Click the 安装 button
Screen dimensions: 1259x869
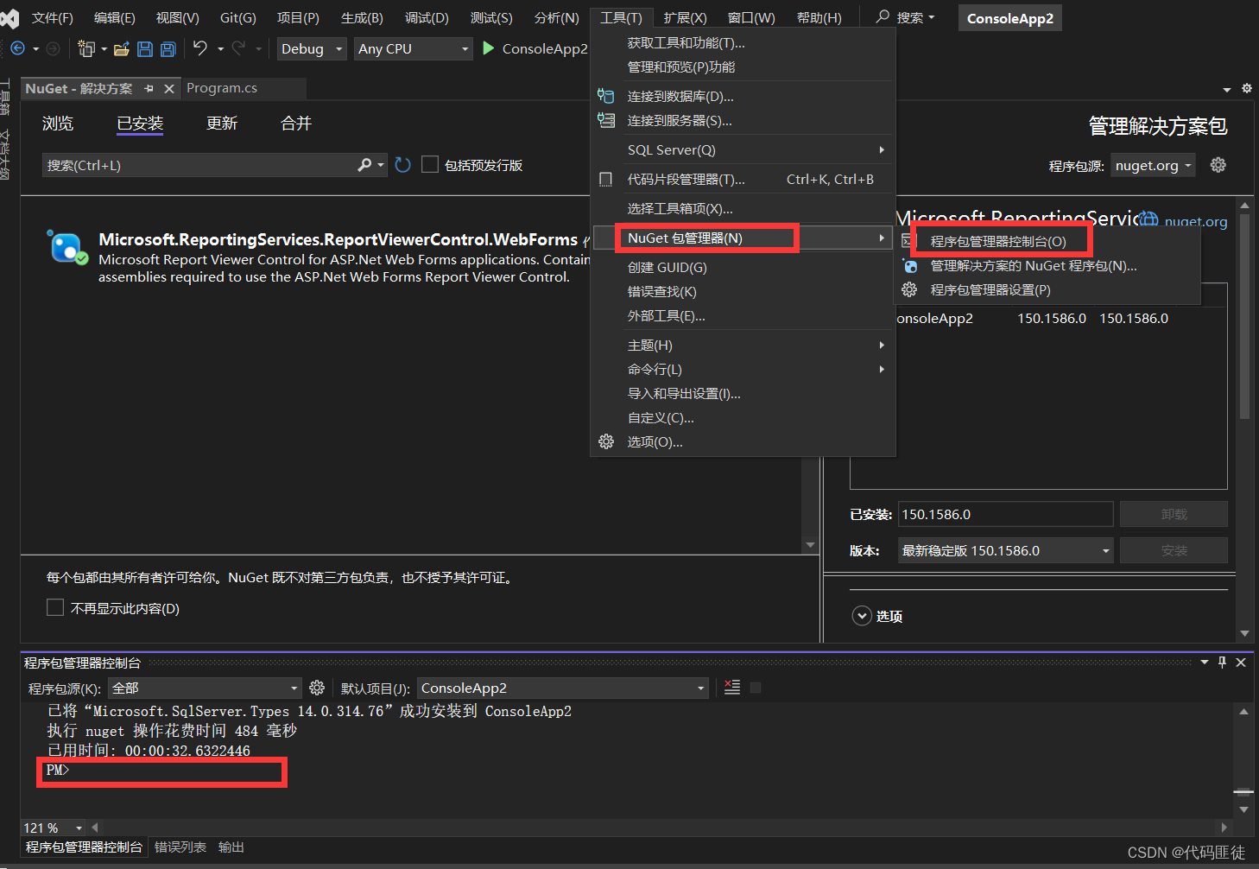1174,550
